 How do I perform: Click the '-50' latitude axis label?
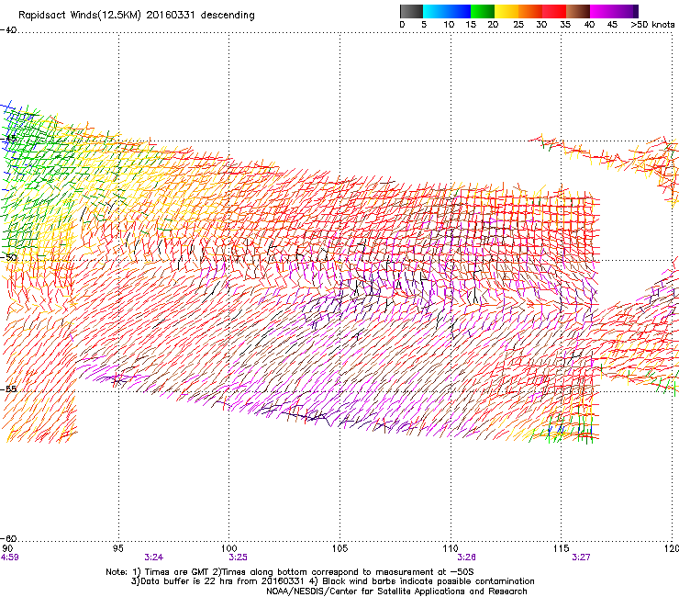tap(8, 257)
